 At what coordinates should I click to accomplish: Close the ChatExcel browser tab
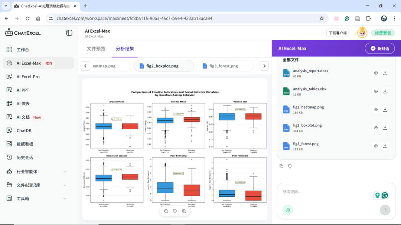coord(75,6)
